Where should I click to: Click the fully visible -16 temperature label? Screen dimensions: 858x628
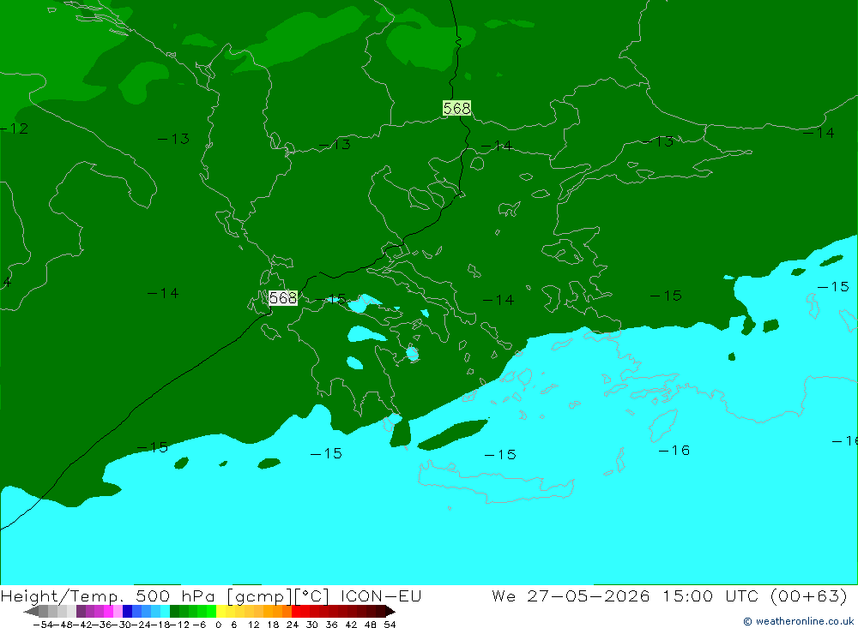tap(674, 451)
